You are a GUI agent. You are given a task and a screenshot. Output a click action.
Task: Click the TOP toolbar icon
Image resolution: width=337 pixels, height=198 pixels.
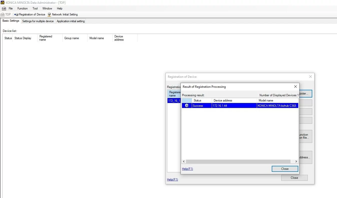[x=2, y=14]
